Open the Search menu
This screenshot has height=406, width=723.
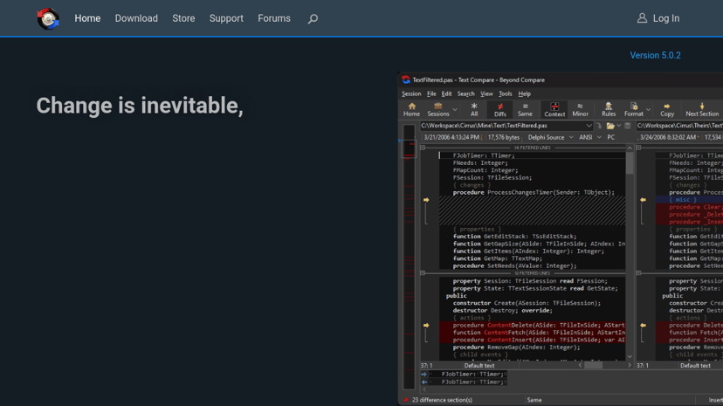tap(465, 93)
